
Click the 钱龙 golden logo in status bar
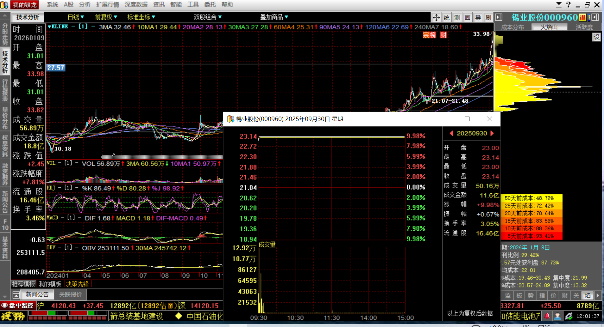[13, 316]
